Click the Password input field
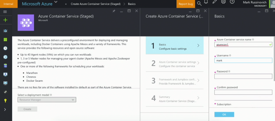Screen dimensions: 275x121 pyautogui.click(x=243, y=76)
